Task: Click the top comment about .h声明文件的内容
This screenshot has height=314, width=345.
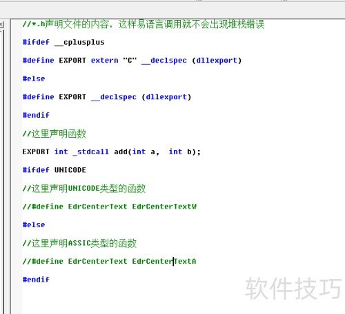Action: [x=144, y=24]
